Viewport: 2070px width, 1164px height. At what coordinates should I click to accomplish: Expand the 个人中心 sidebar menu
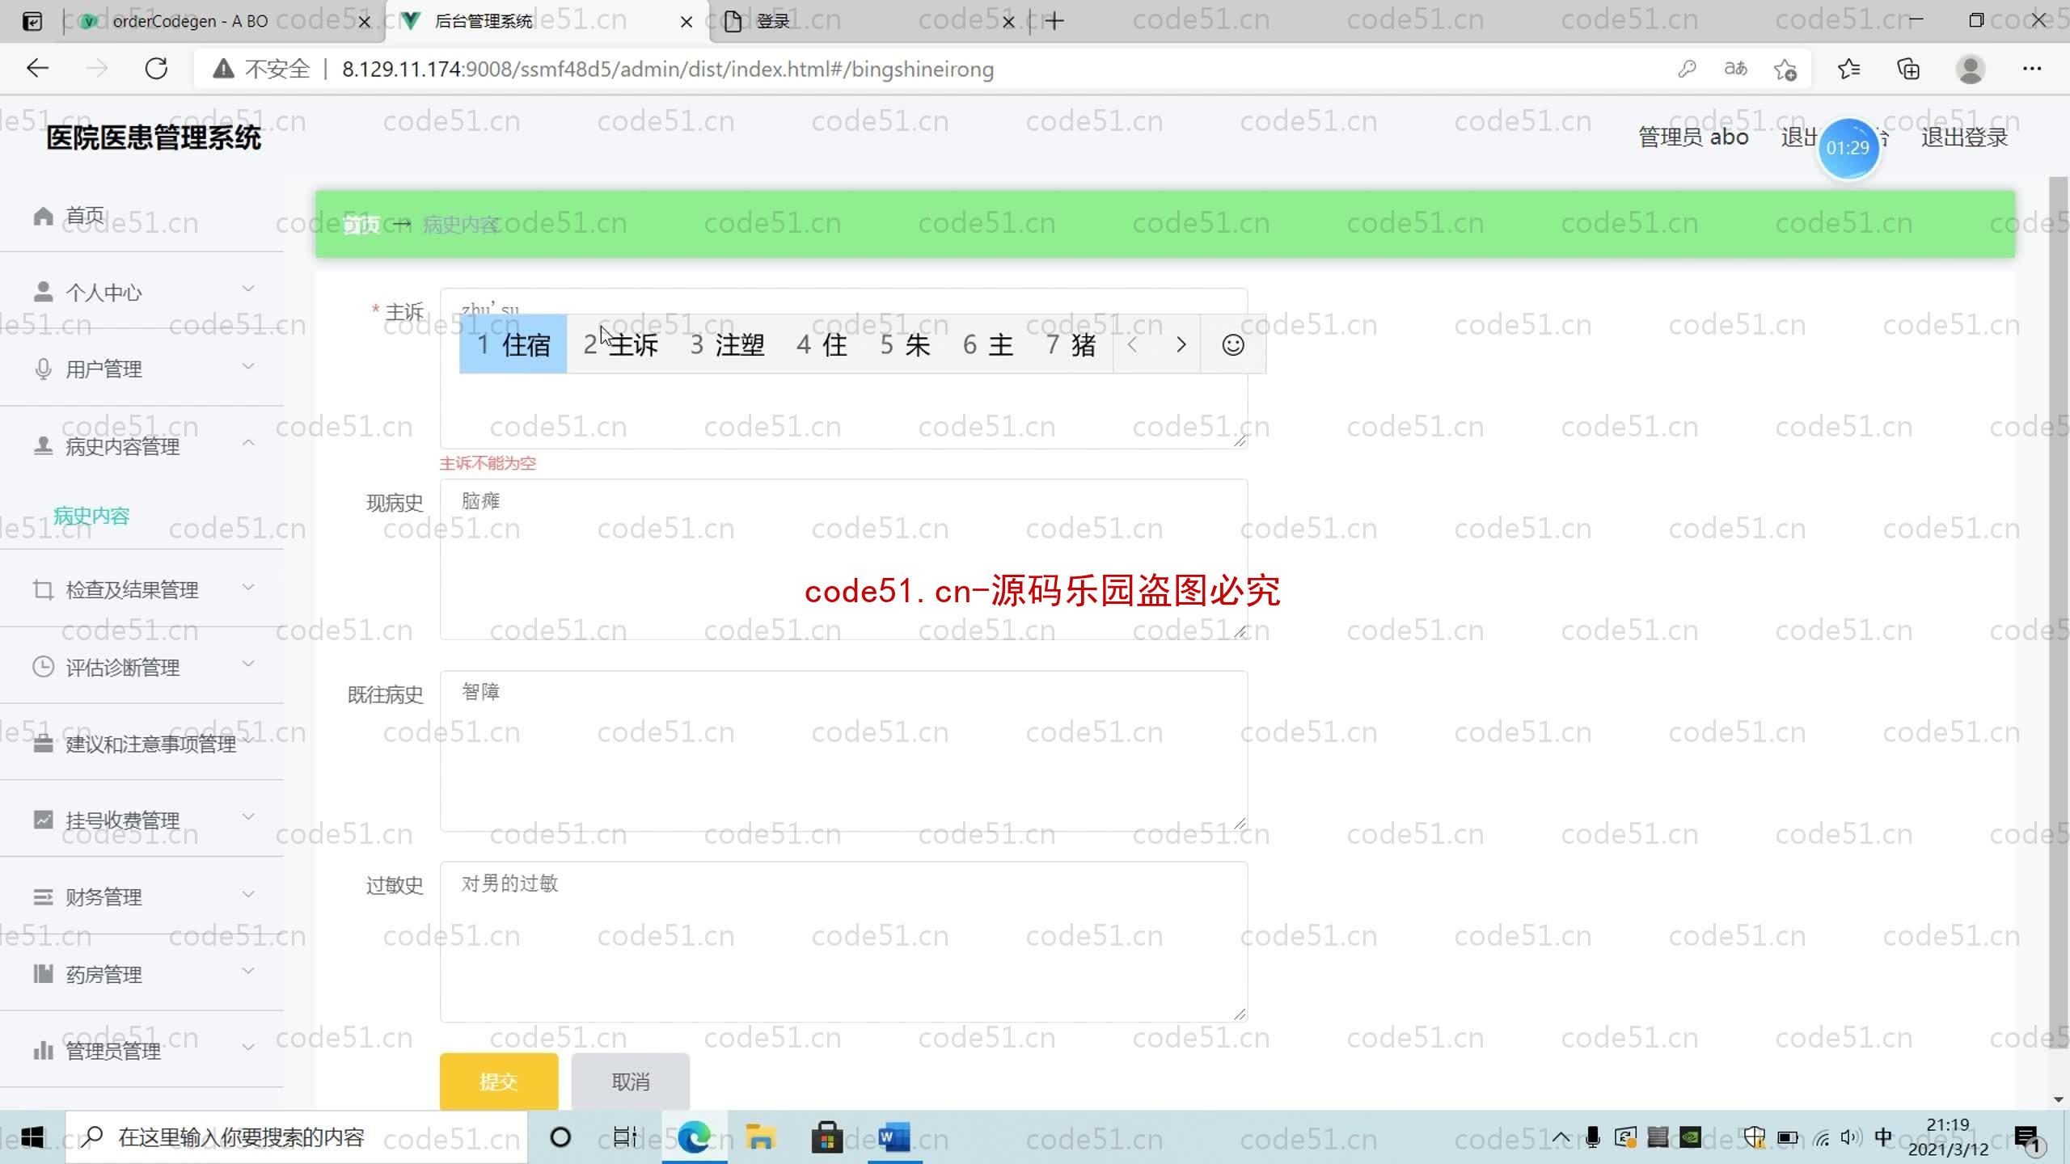pyautogui.click(x=142, y=292)
